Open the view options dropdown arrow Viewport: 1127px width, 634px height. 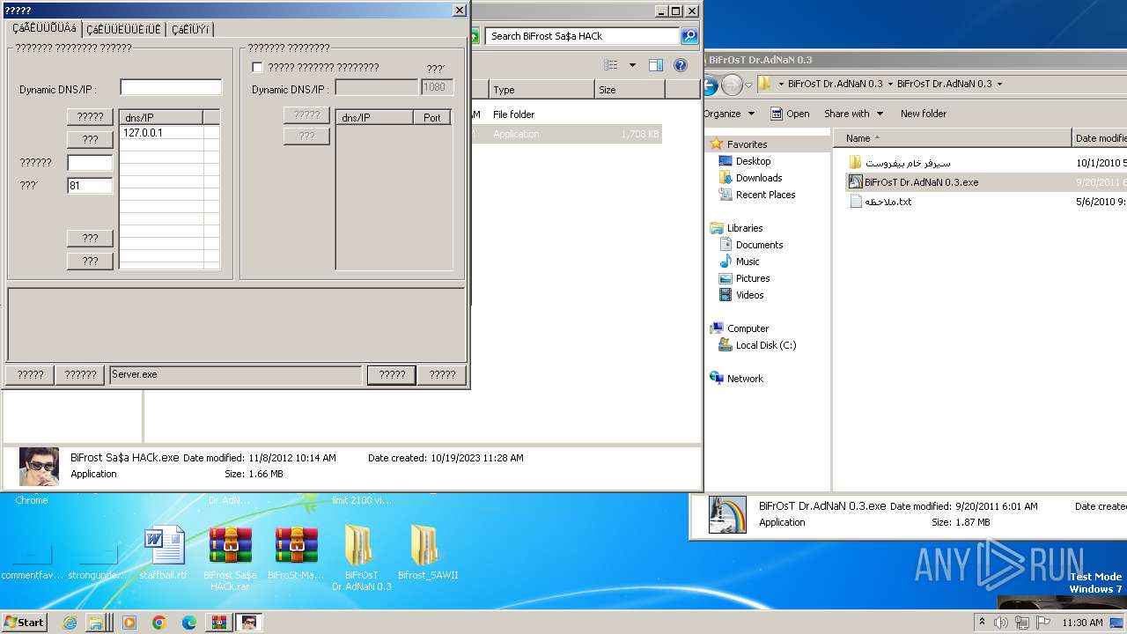632,65
